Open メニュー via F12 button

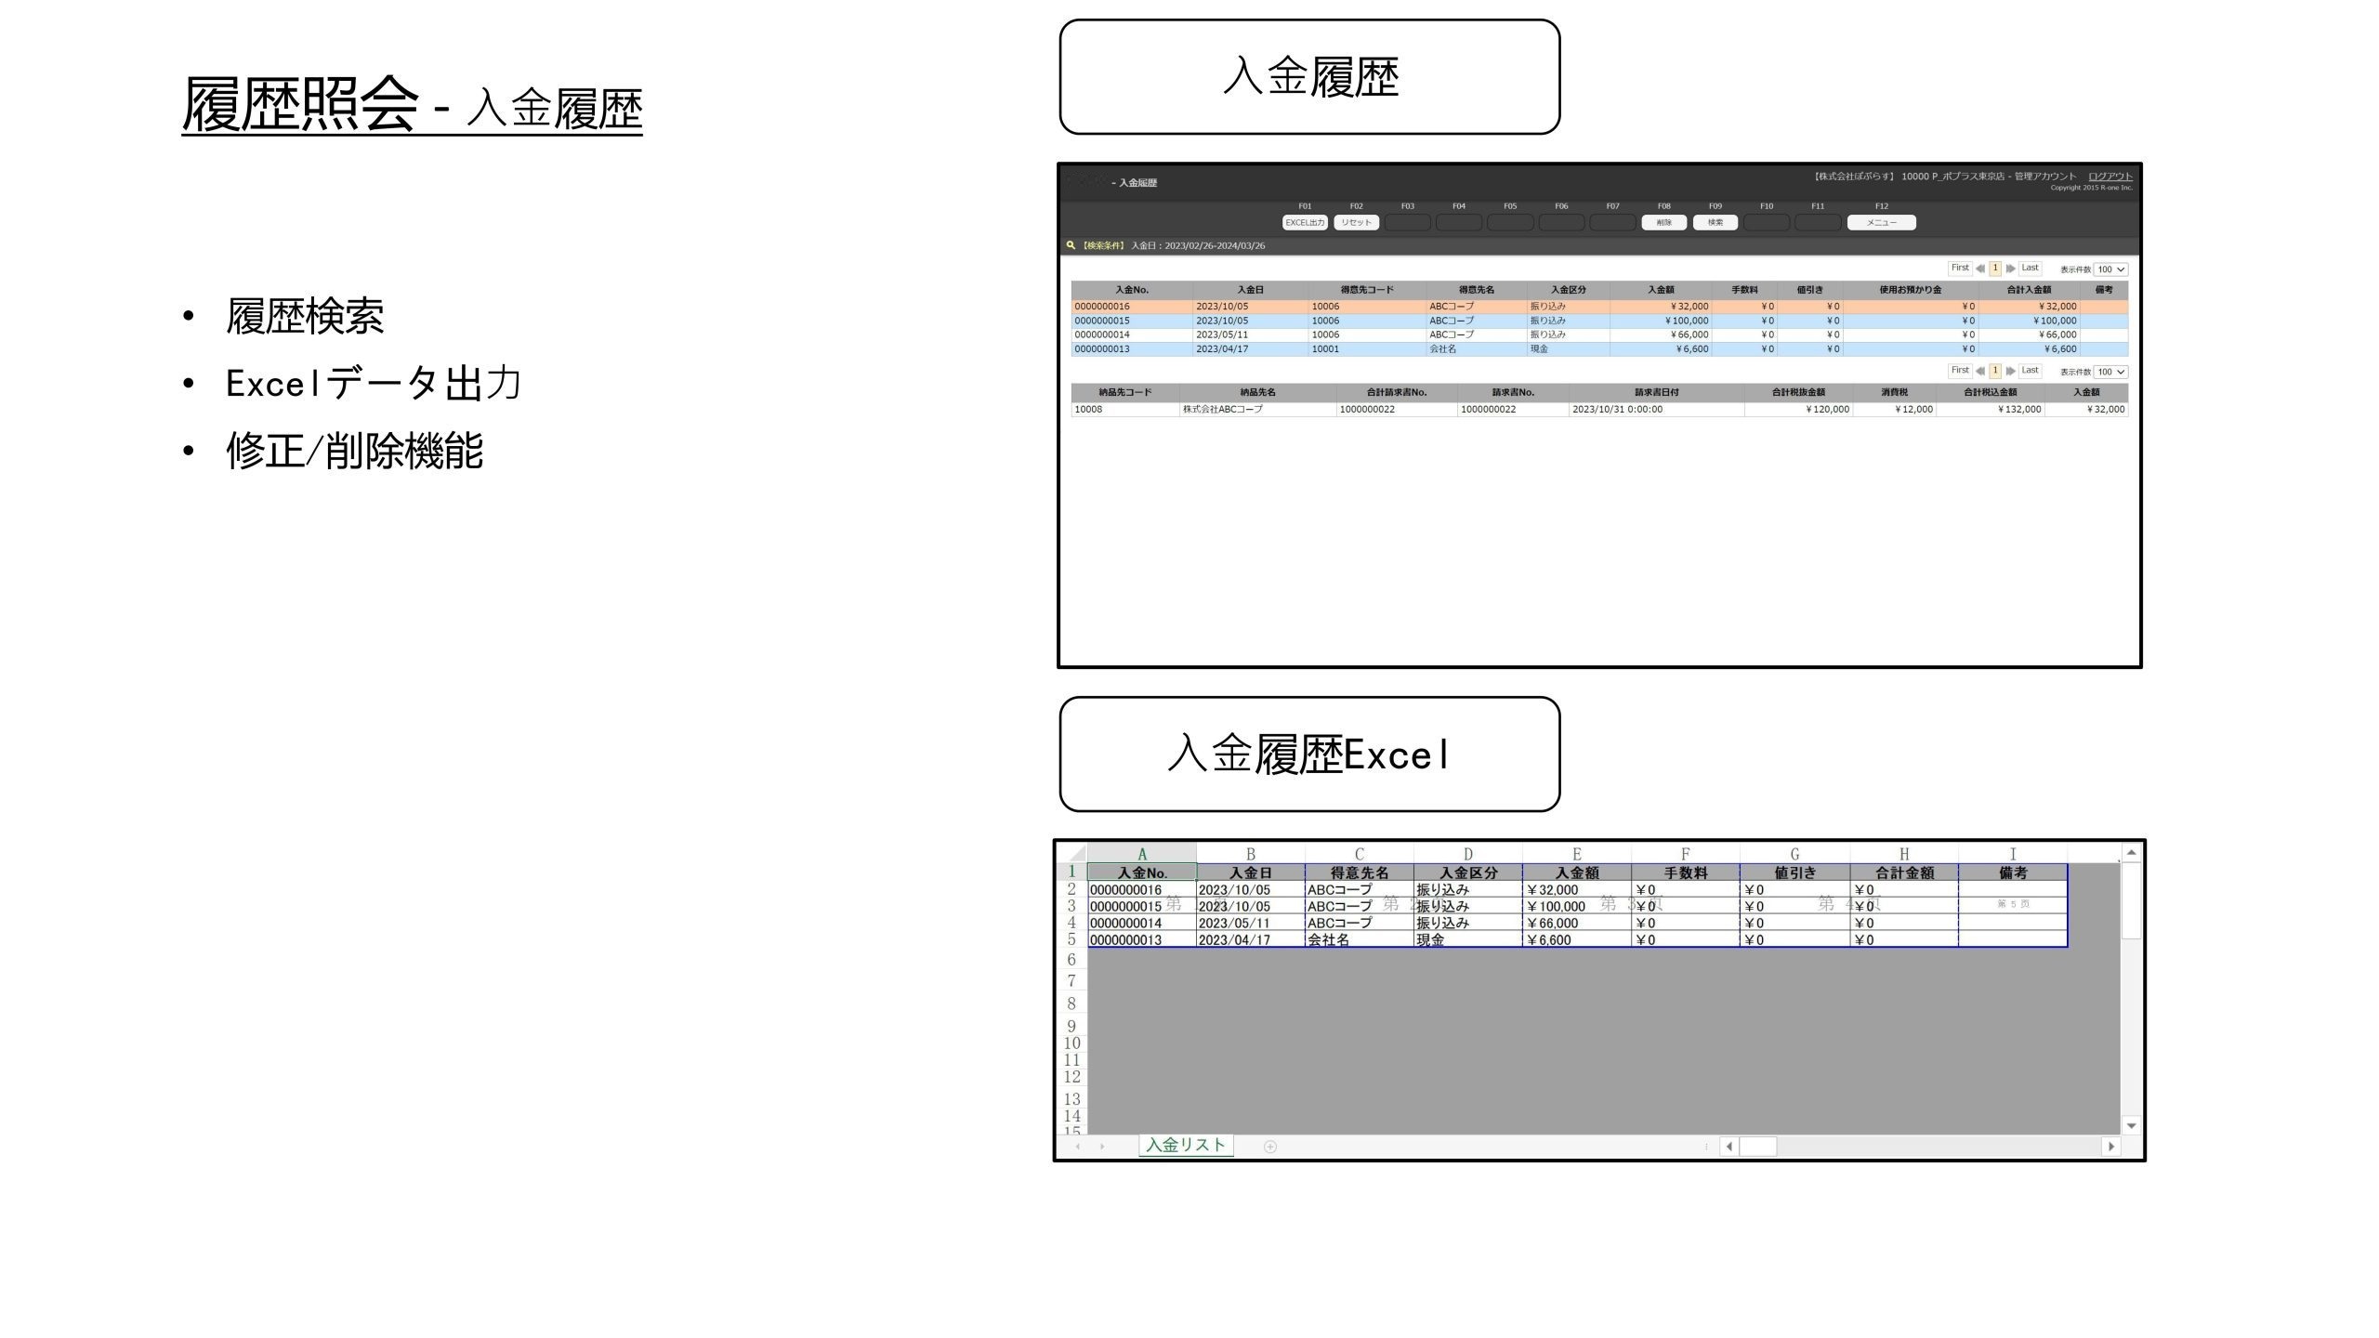pos(1881,223)
